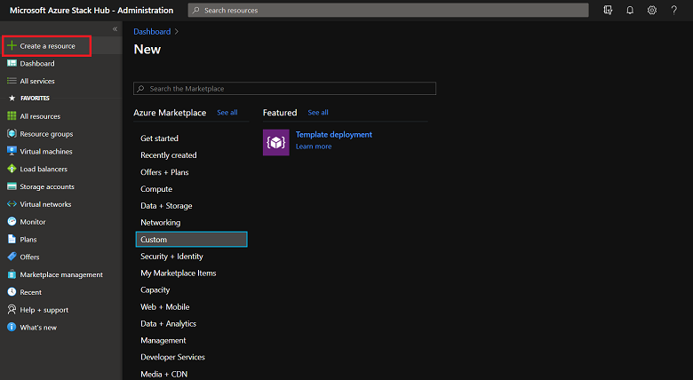The height and width of the screenshot is (380, 693).
Task: Click See all next to Azure Marketplace
Action: [227, 113]
